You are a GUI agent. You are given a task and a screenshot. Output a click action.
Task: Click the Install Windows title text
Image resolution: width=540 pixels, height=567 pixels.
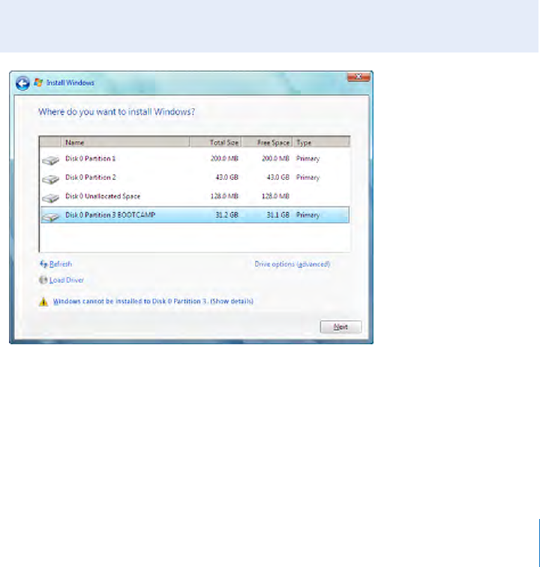(x=70, y=82)
